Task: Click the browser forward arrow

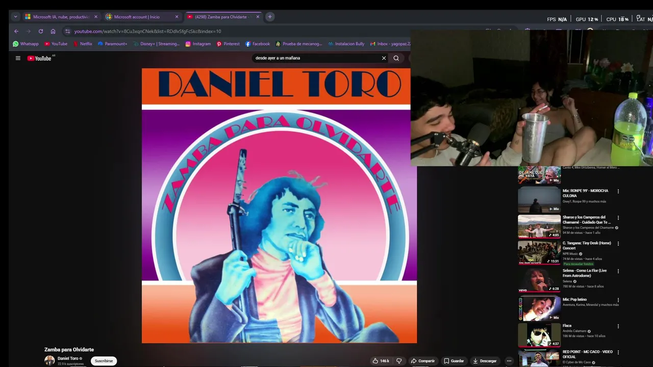Action: pos(29,31)
